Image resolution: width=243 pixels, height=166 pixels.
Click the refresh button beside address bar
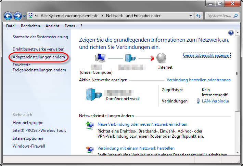point(198,16)
